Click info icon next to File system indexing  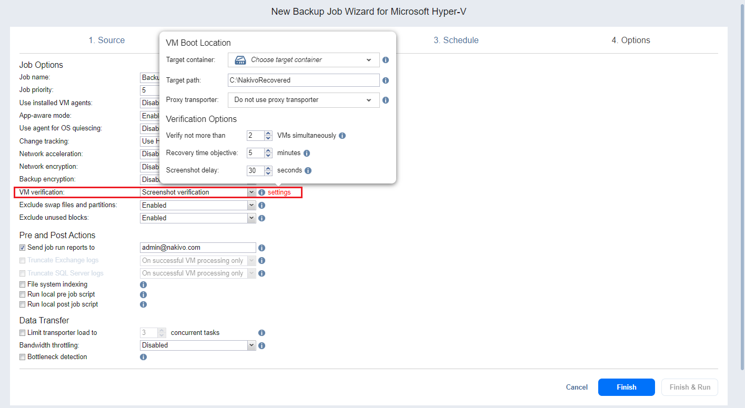click(143, 284)
